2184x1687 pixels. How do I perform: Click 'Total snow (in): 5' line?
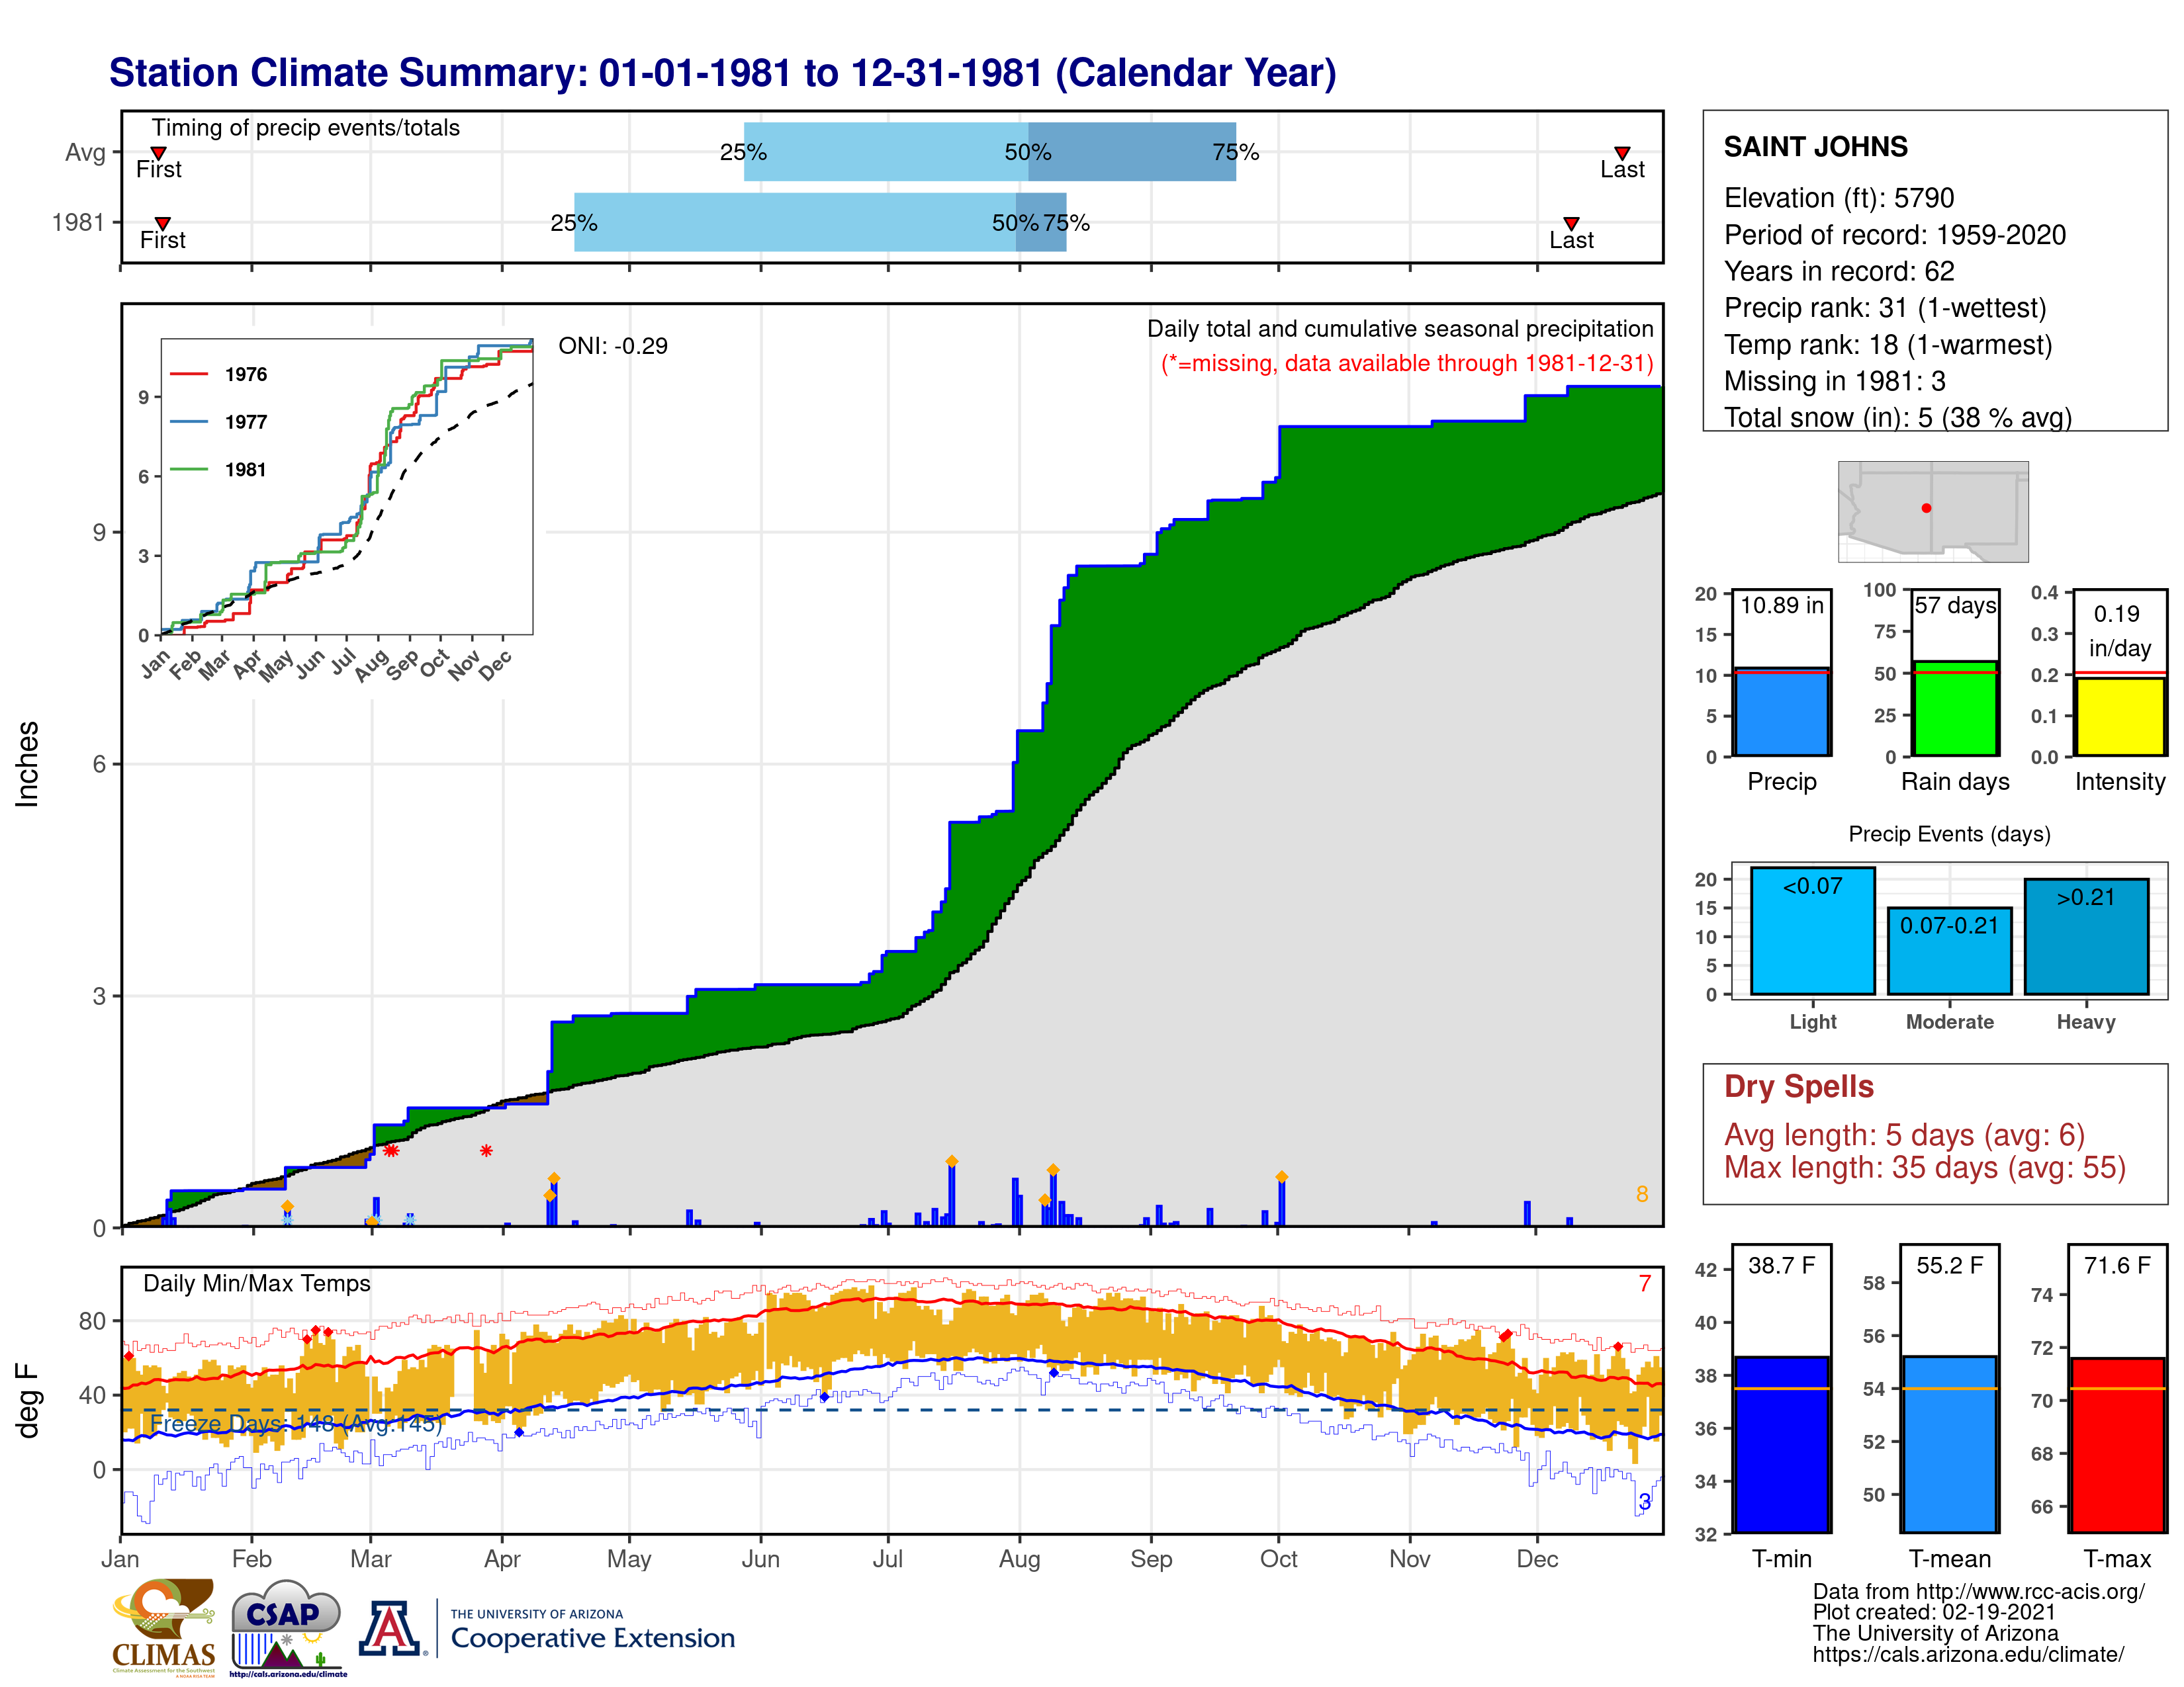(x=1897, y=417)
